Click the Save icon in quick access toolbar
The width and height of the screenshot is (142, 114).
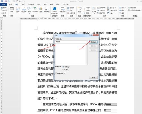(x=6, y=1)
